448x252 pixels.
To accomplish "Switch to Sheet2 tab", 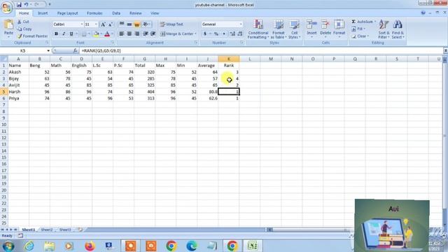I will [47, 230].
